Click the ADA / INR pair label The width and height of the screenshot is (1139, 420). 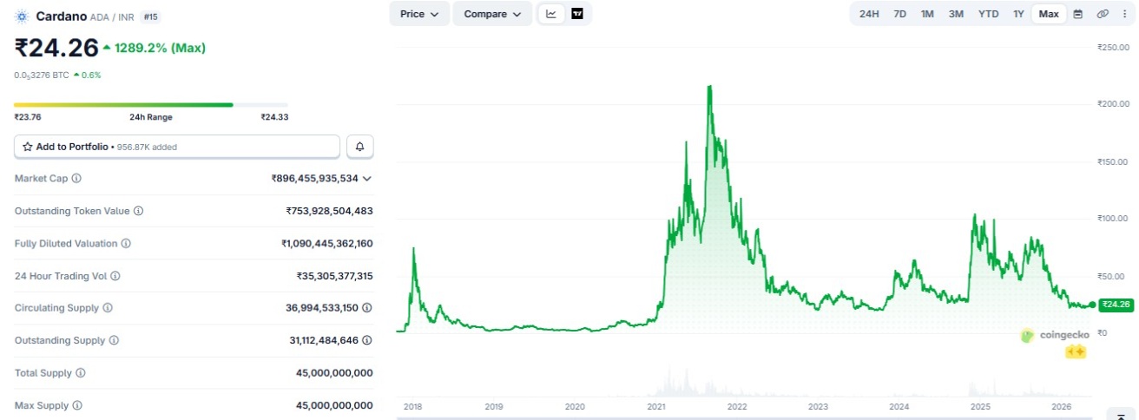(x=112, y=17)
